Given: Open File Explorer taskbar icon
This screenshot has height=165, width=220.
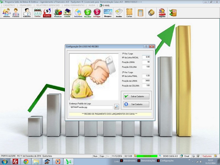Looking at the screenshot, I should point(36,162).
